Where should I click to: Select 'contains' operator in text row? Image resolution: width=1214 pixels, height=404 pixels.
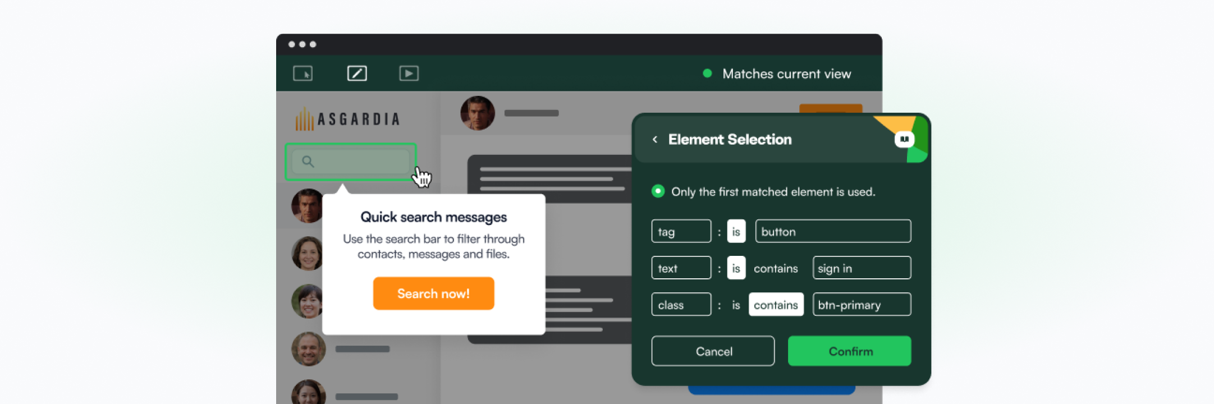(776, 268)
